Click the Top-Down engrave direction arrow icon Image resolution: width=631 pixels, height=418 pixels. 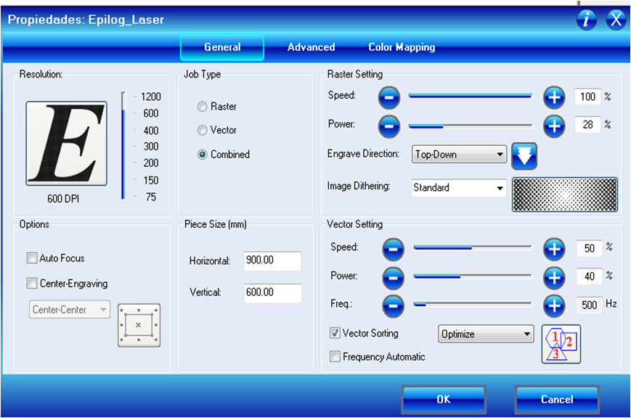click(x=524, y=156)
